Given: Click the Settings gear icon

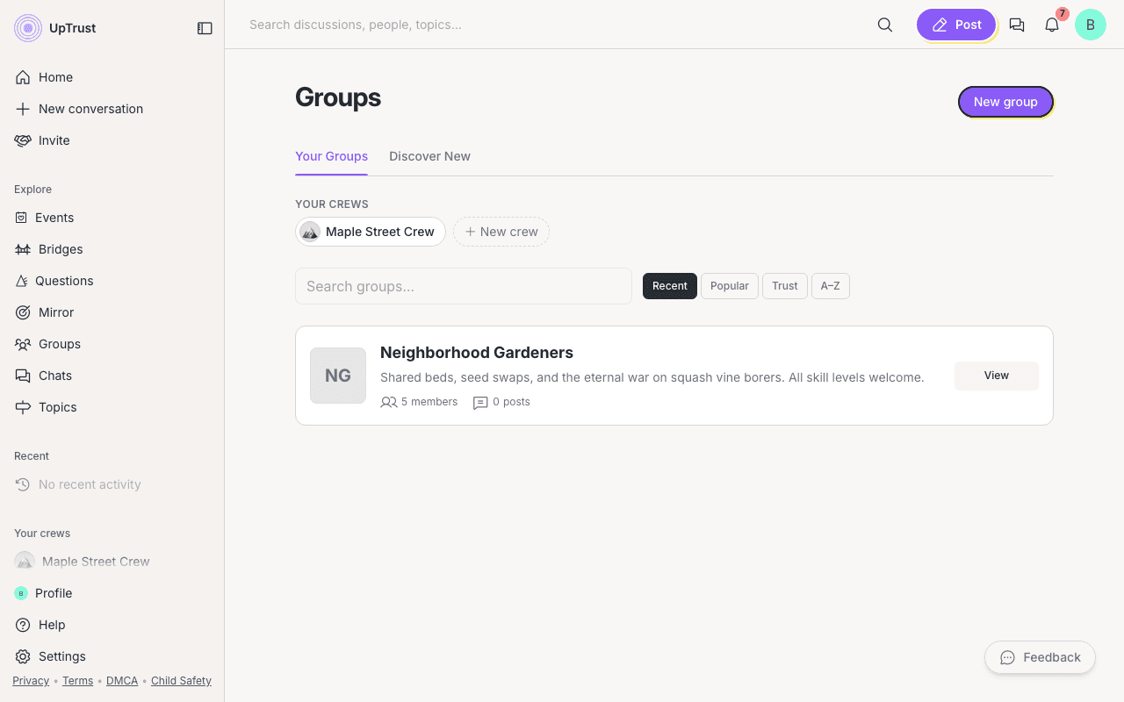Looking at the screenshot, I should point(23,656).
